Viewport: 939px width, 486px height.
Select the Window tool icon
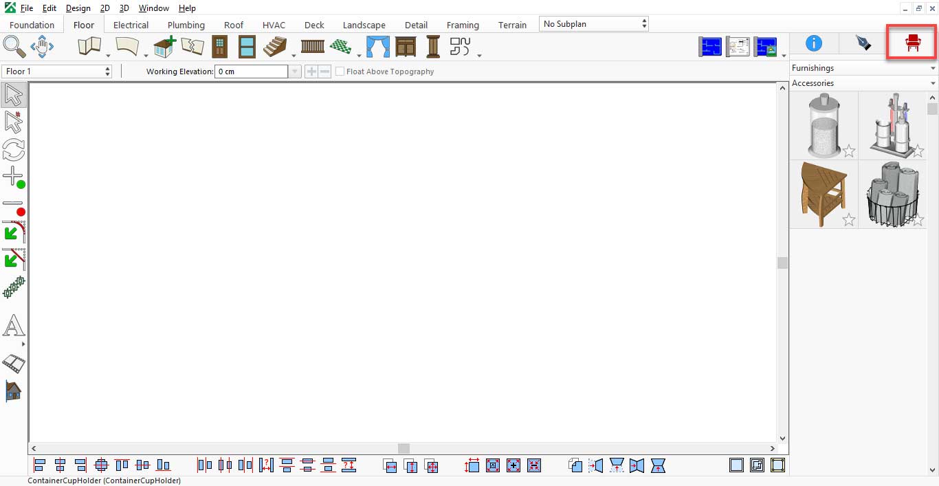coord(247,47)
